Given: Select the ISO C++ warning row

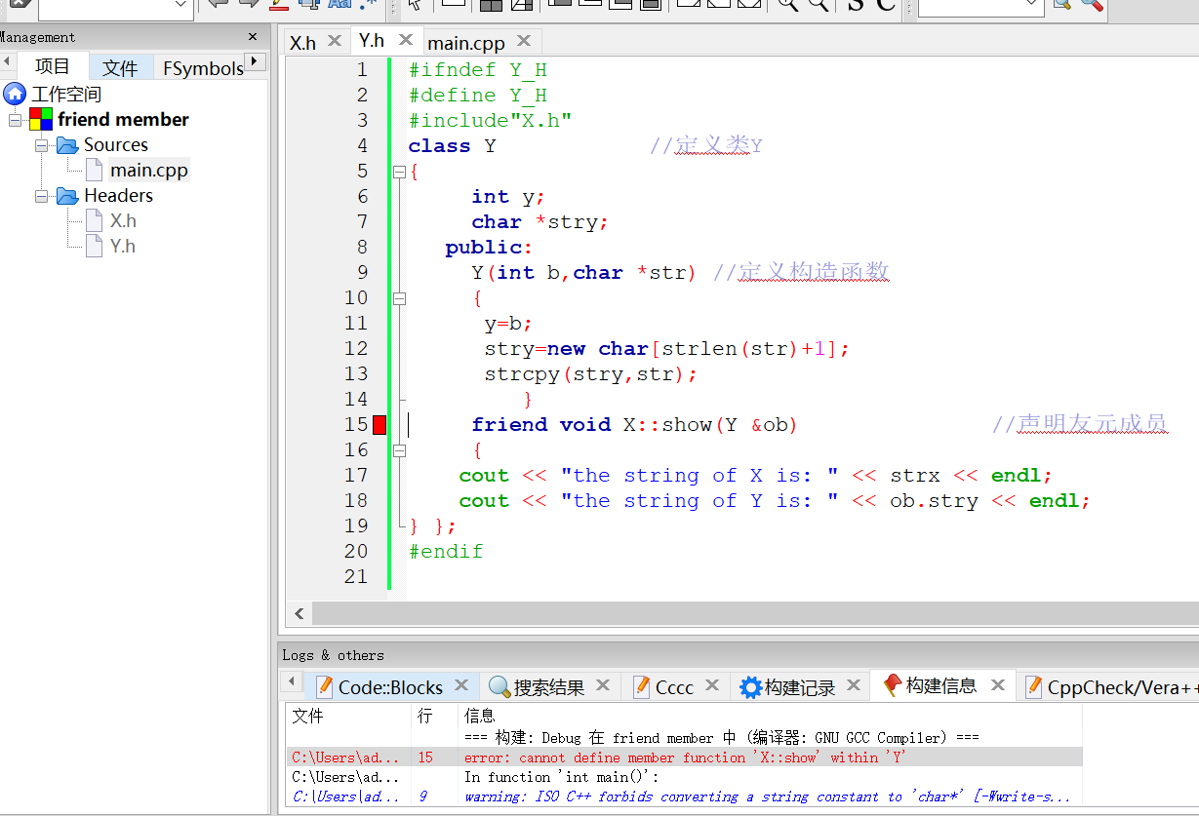Looking at the screenshot, I should point(684,797).
